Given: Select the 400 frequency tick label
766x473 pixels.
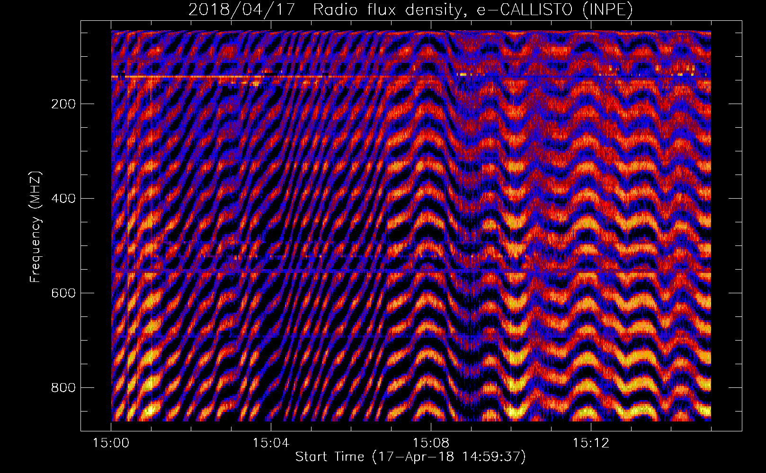Looking at the screenshot, I should click(63, 199).
